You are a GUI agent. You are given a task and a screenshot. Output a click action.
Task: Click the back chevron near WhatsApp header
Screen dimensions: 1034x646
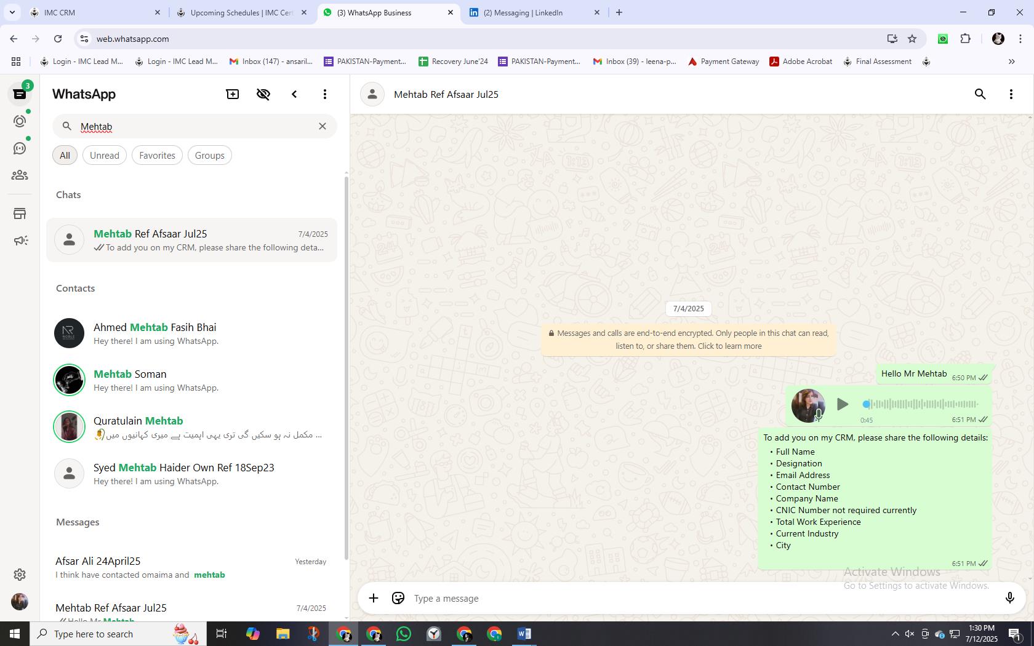(x=294, y=94)
